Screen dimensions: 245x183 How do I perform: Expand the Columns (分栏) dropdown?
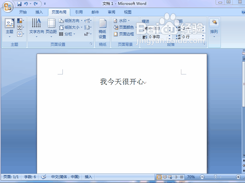coord(69,34)
